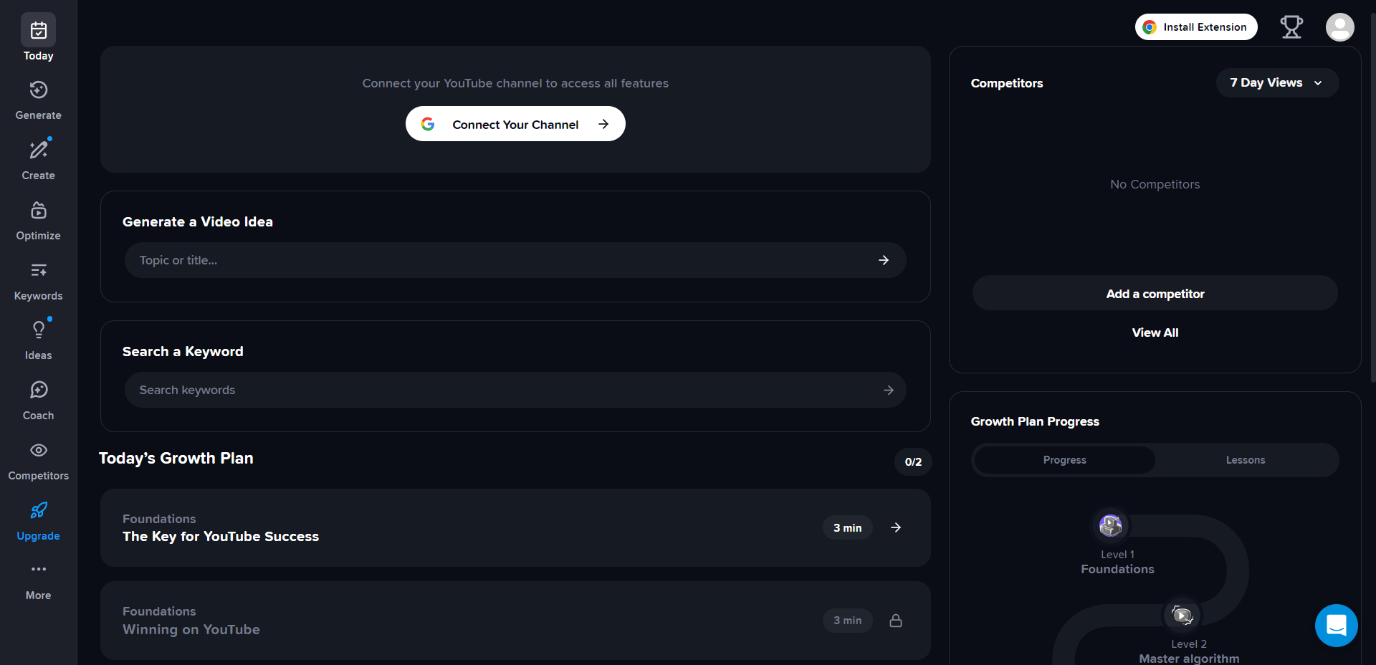The height and width of the screenshot is (665, 1376).
Task: Click Install Extension button
Action: 1196,27
